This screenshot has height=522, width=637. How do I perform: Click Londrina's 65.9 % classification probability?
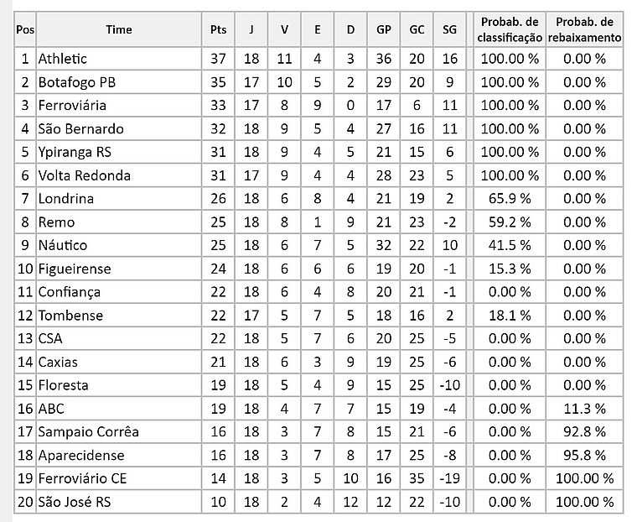point(510,199)
